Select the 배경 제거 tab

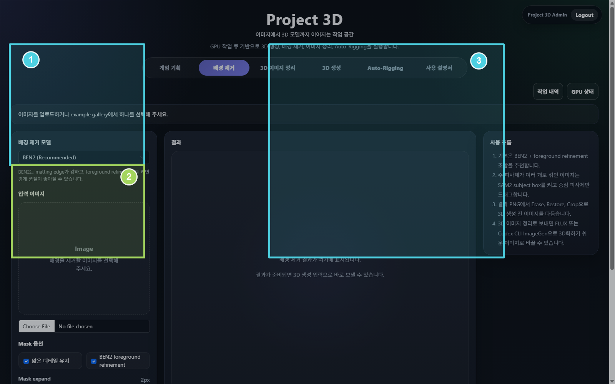(x=224, y=68)
